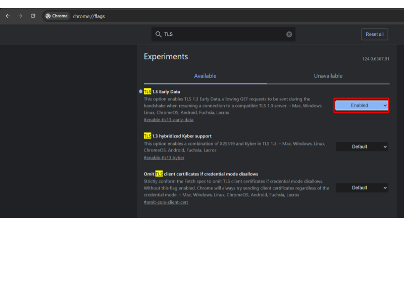The width and height of the screenshot is (404, 303).
Task: Expand the Default dropdown for Kyber support
Action: pos(362,146)
